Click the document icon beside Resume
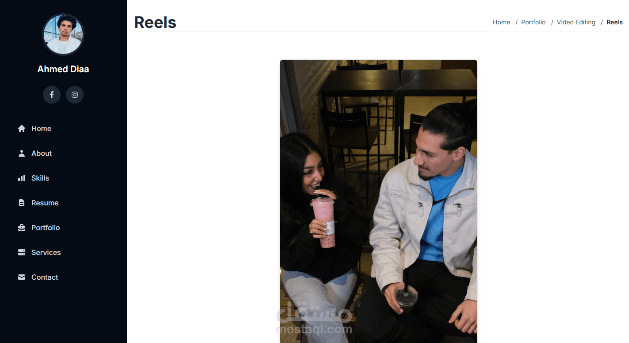This screenshot has width=629, height=343. (x=22, y=203)
